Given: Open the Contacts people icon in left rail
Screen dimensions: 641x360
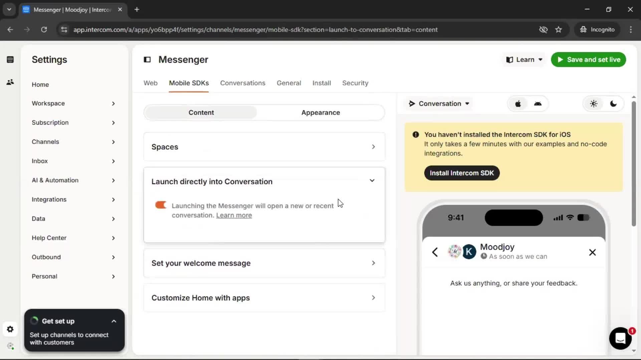Looking at the screenshot, I should 10,82.
